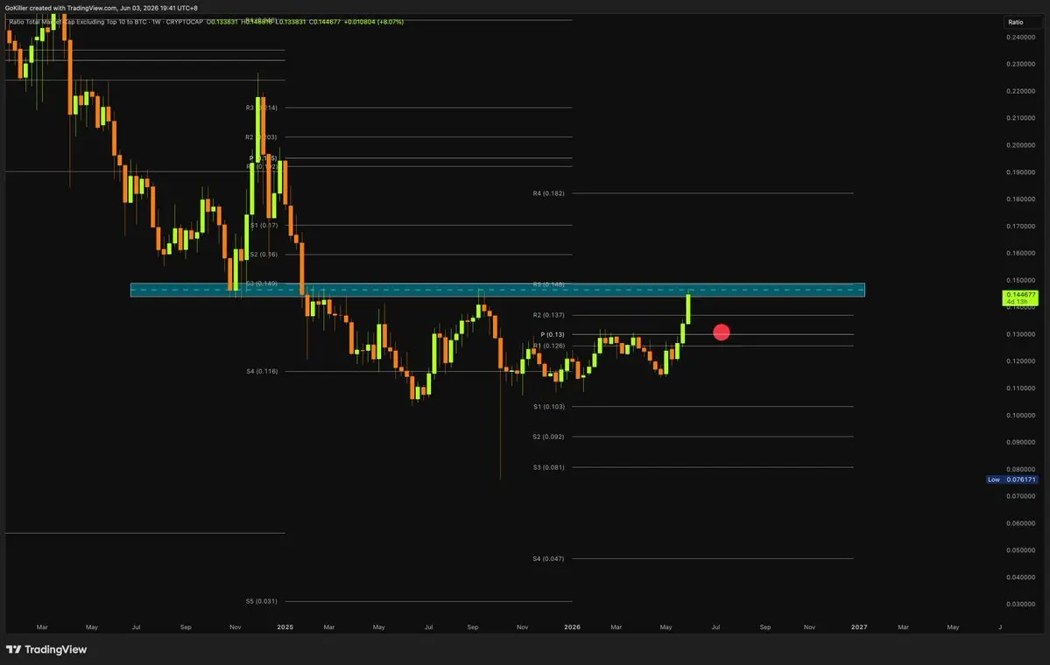Click the pivot label 'P (0.13)'
Image resolution: width=1050 pixels, height=665 pixels.
(553, 334)
